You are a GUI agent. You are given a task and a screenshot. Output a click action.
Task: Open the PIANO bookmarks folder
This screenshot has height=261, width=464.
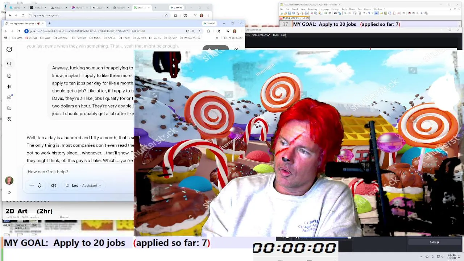click(124, 38)
